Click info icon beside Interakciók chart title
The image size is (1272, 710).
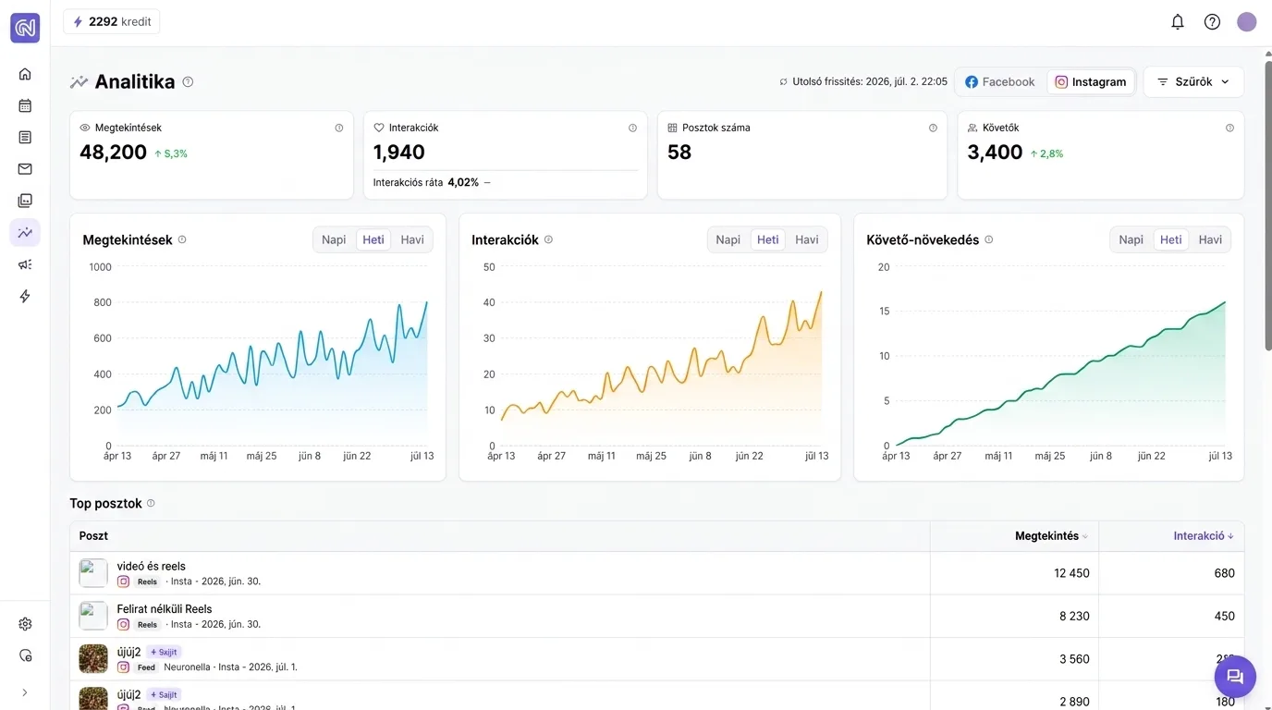coord(548,239)
